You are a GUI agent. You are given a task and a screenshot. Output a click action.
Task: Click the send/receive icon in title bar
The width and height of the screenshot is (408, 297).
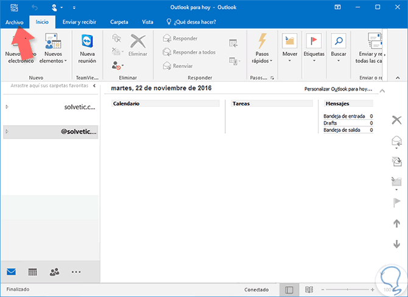coord(15,7)
